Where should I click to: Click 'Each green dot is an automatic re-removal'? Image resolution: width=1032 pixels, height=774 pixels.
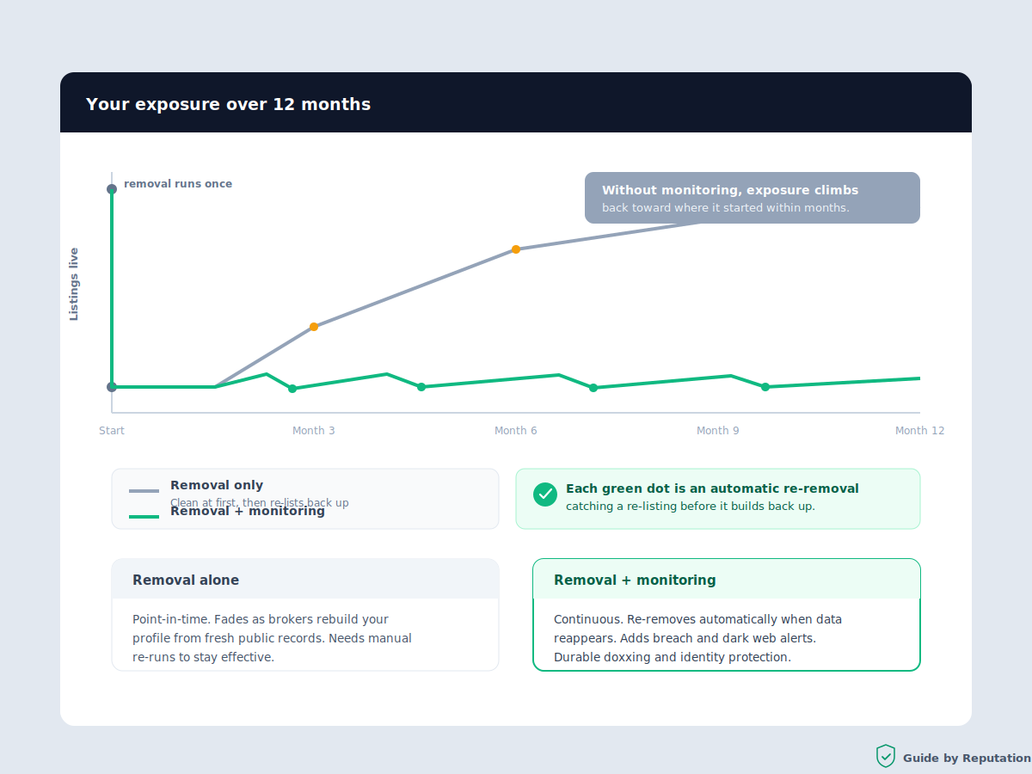(712, 488)
